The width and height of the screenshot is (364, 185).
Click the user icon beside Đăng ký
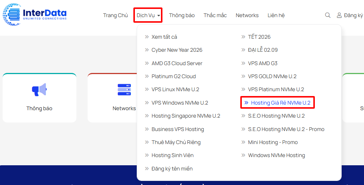pyautogui.click(x=339, y=15)
